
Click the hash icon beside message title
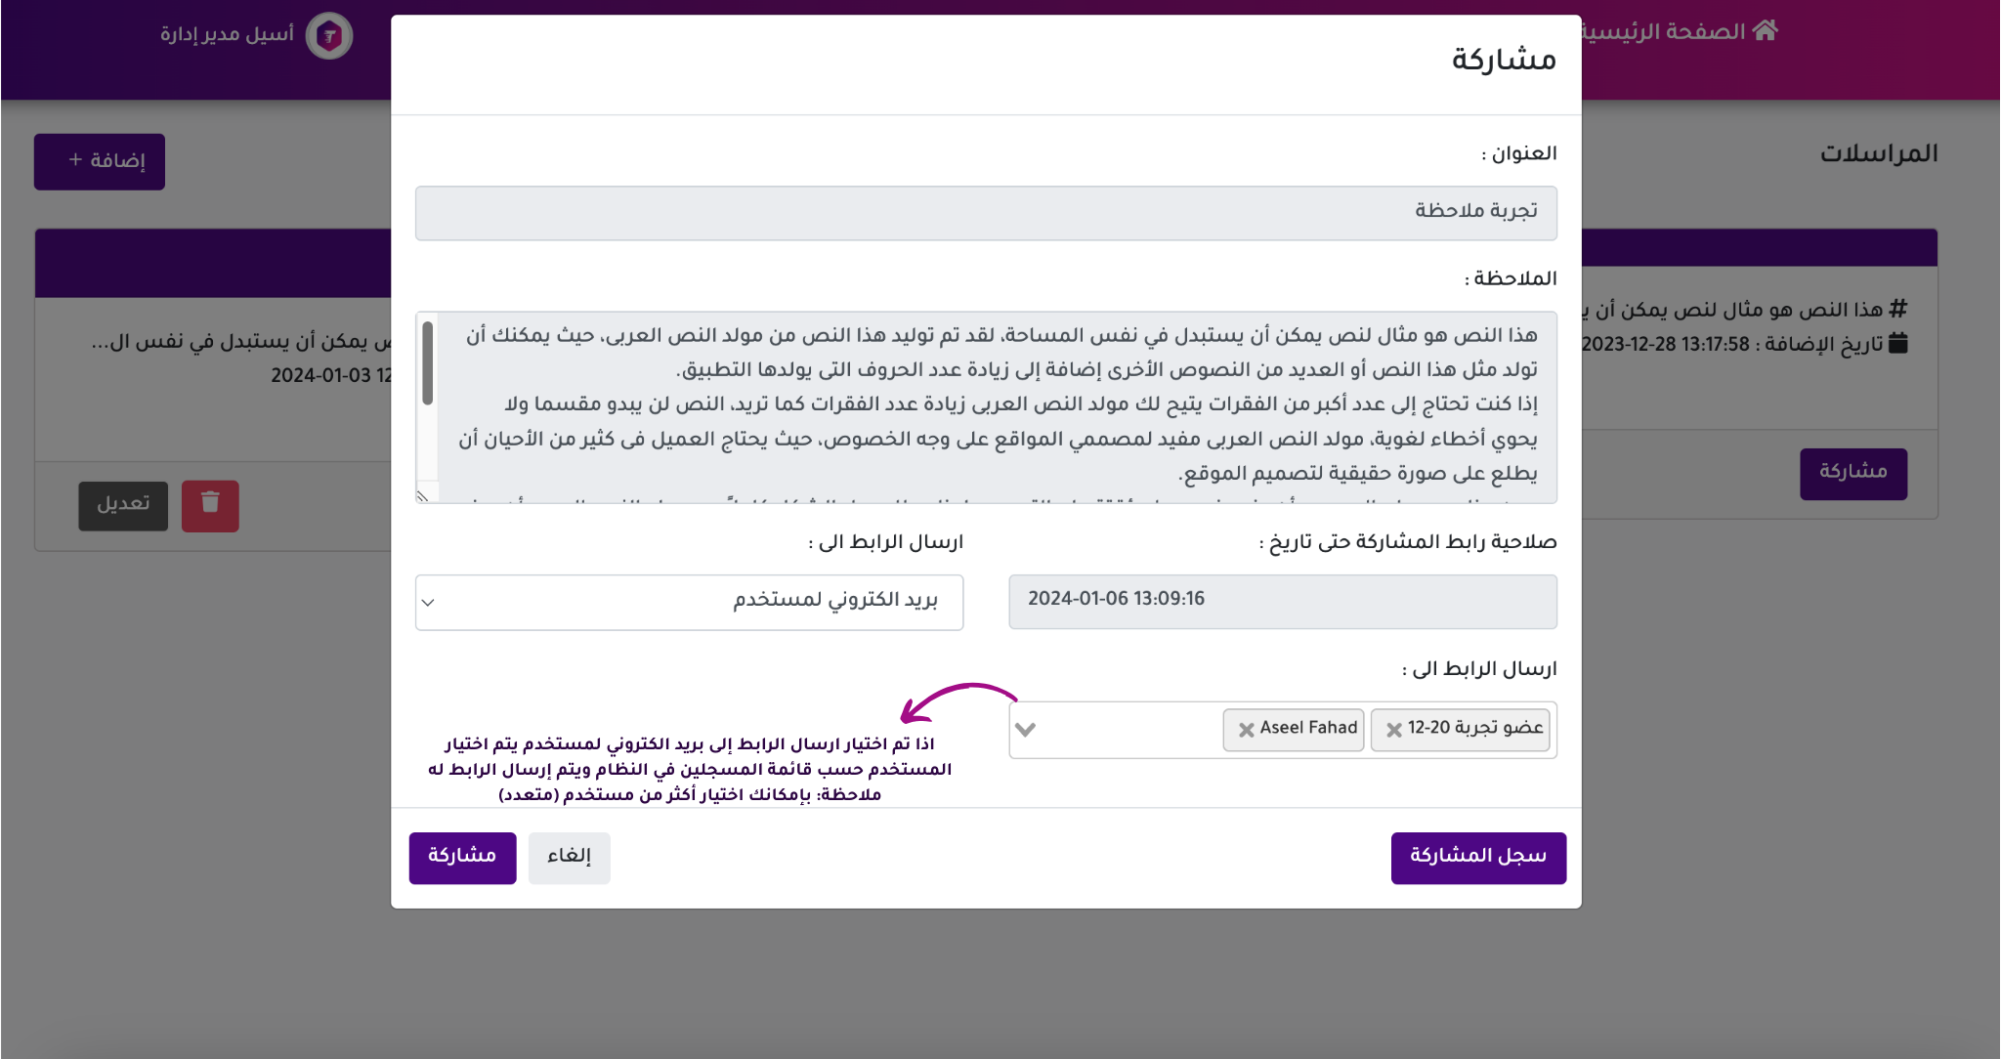click(x=1897, y=310)
